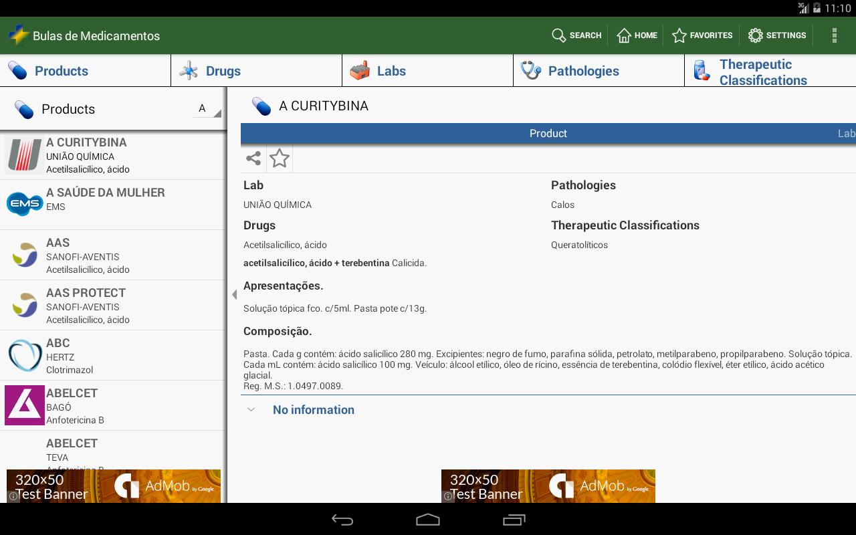Open the ABELCET TEVA product entry
The width and height of the screenshot is (856, 535).
point(112,450)
